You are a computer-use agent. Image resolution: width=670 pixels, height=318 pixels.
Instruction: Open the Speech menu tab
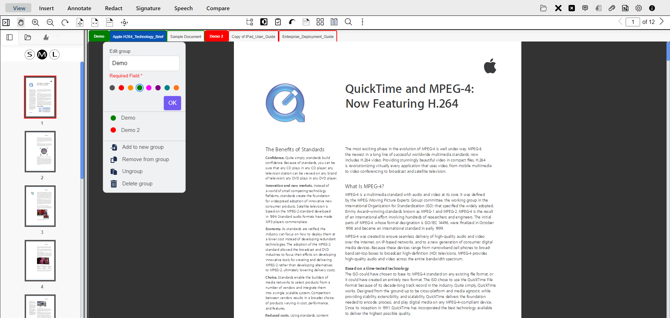tap(184, 8)
